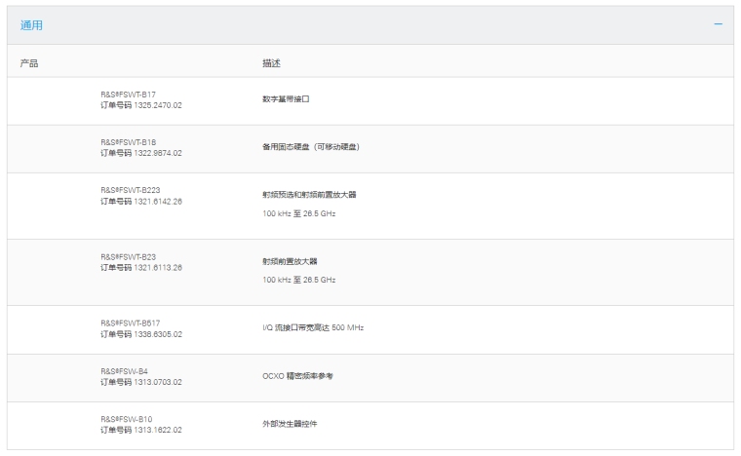Collapse the 通用 section with the minus icon
Viewport: 741px width, 456px height.
(718, 24)
